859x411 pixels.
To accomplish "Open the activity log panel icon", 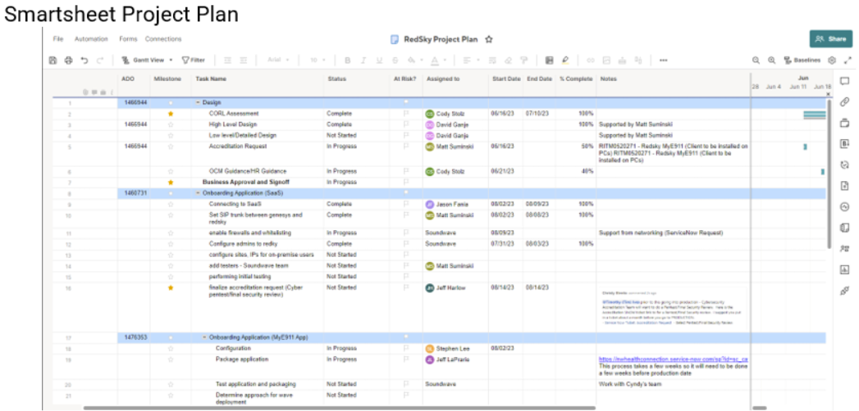I will [844, 206].
